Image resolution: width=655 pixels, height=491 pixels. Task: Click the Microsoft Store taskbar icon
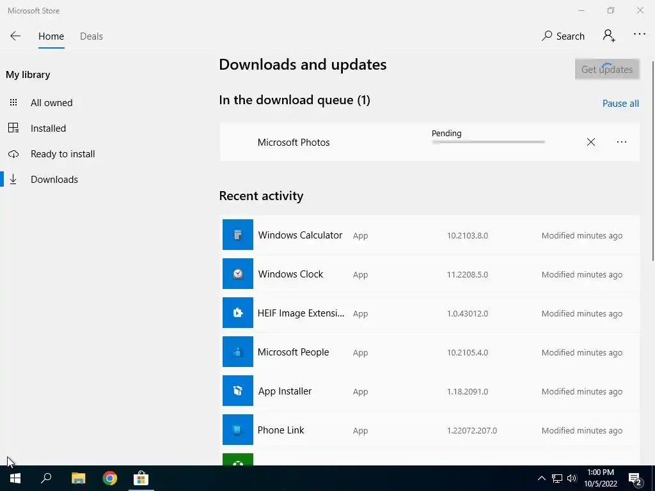click(x=141, y=478)
